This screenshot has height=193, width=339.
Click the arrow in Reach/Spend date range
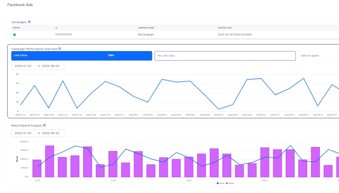point(38,133)
